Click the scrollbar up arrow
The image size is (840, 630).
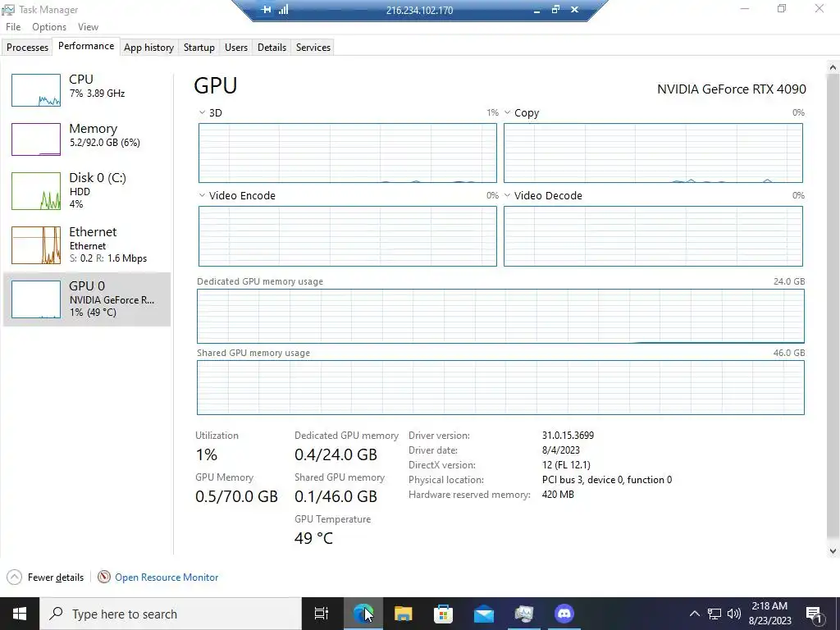coord(833,67)
